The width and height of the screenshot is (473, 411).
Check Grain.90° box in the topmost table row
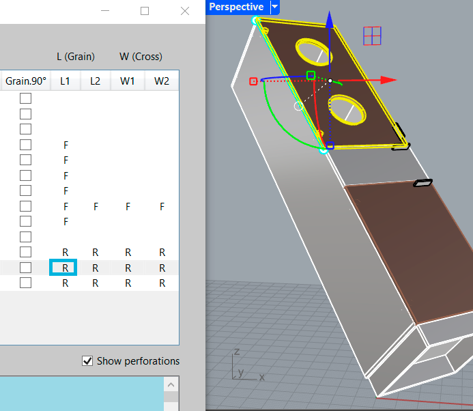tap(26, 98)
